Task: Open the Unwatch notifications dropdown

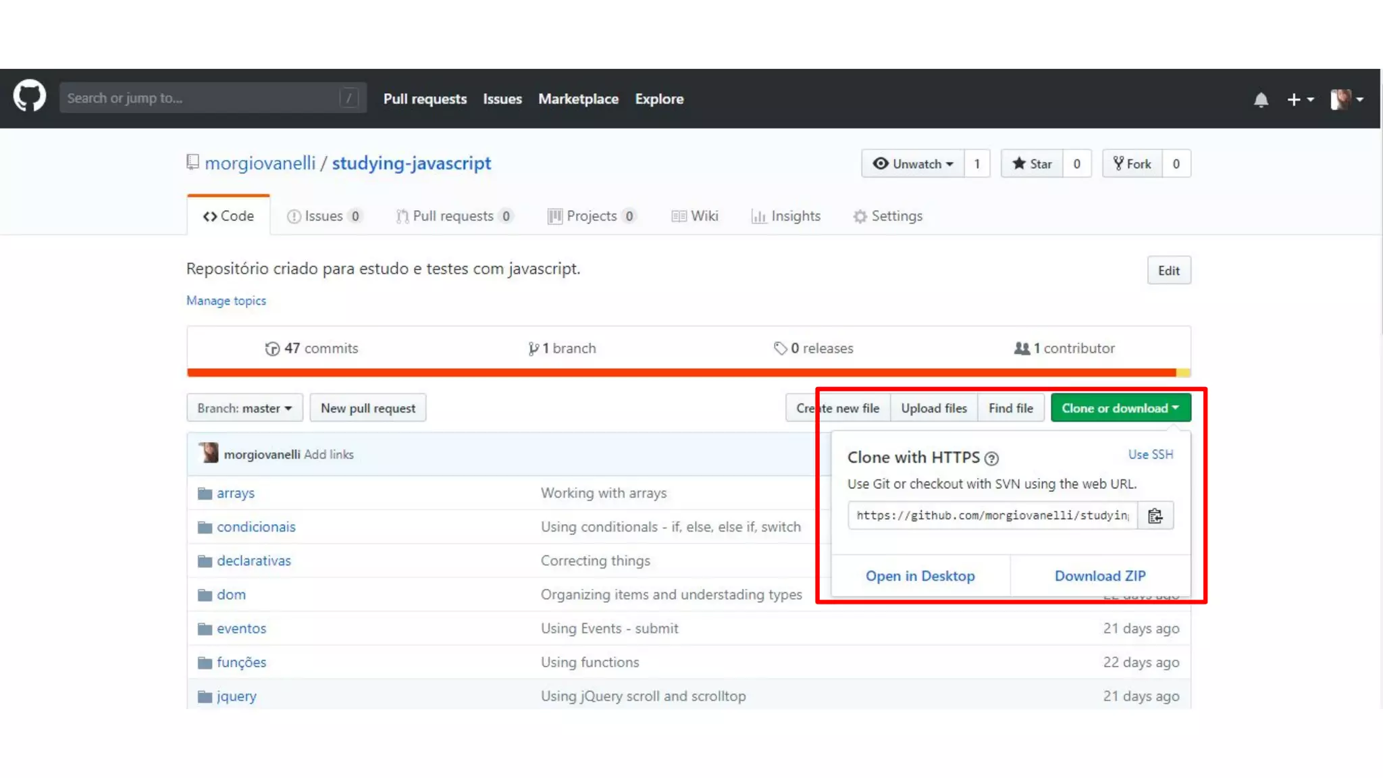Action: [x=913, y=164]
